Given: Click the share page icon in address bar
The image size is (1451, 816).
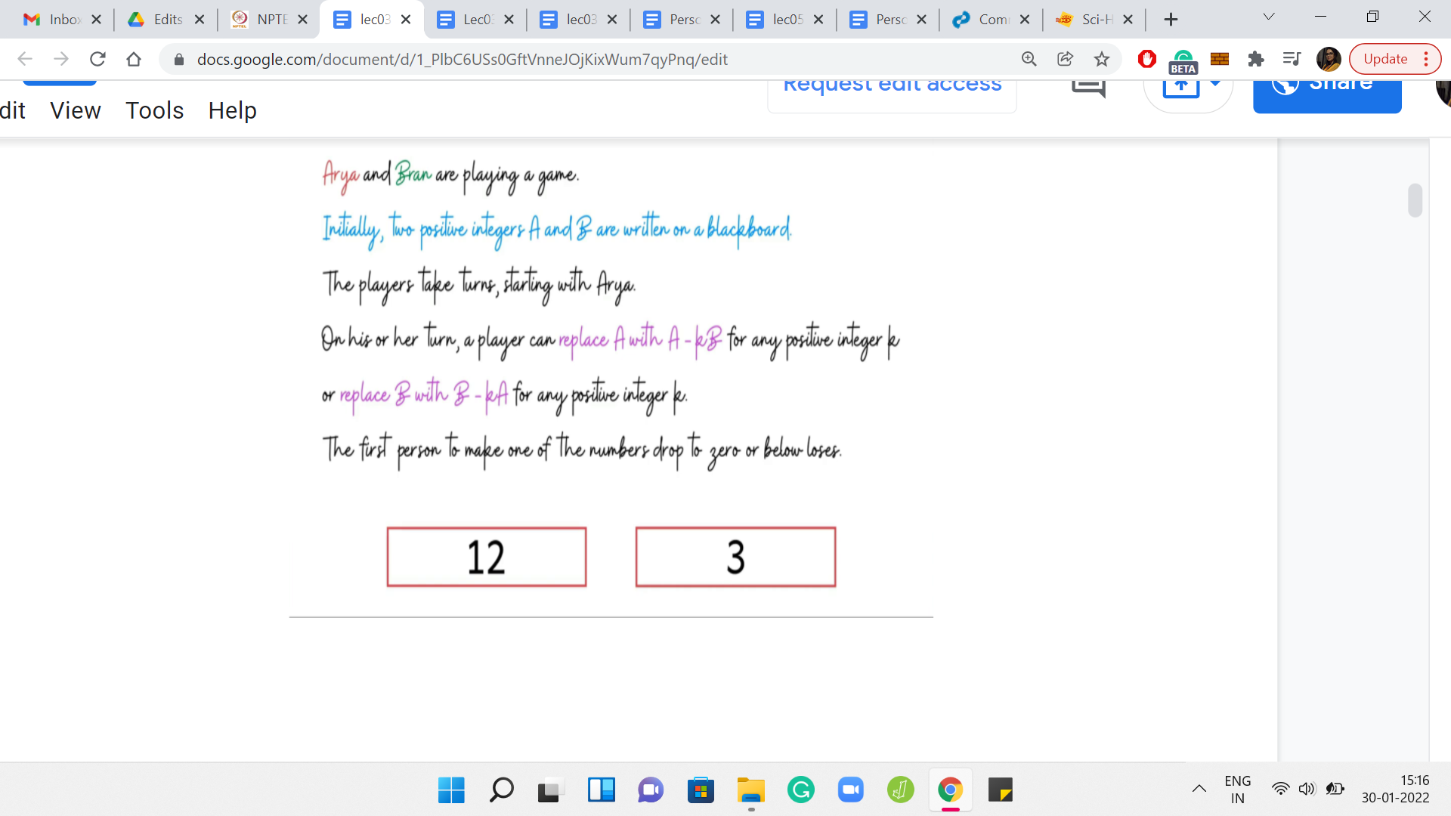Looking at the screenshot, I should tap(1065, 59).
